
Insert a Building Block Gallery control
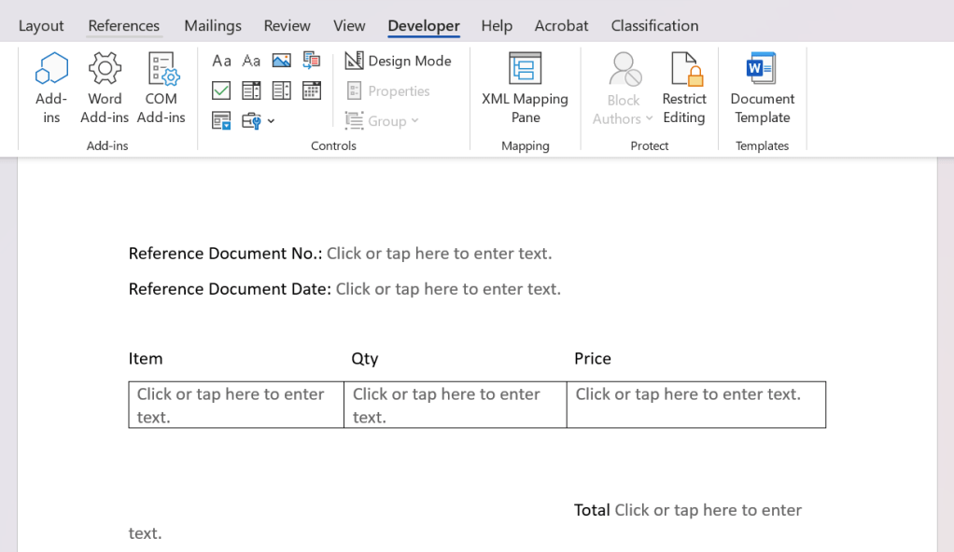pyautogui.click(x=312, y=61)
